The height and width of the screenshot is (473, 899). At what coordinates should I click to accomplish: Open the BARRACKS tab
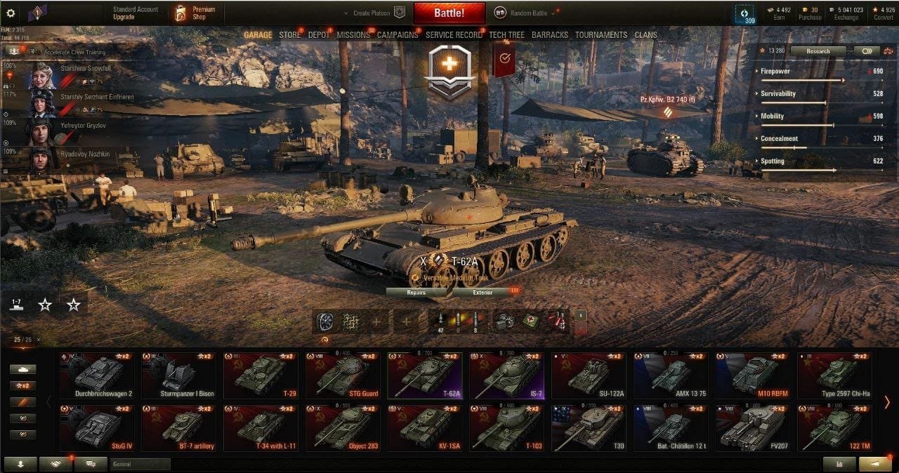tap(550, 34)
